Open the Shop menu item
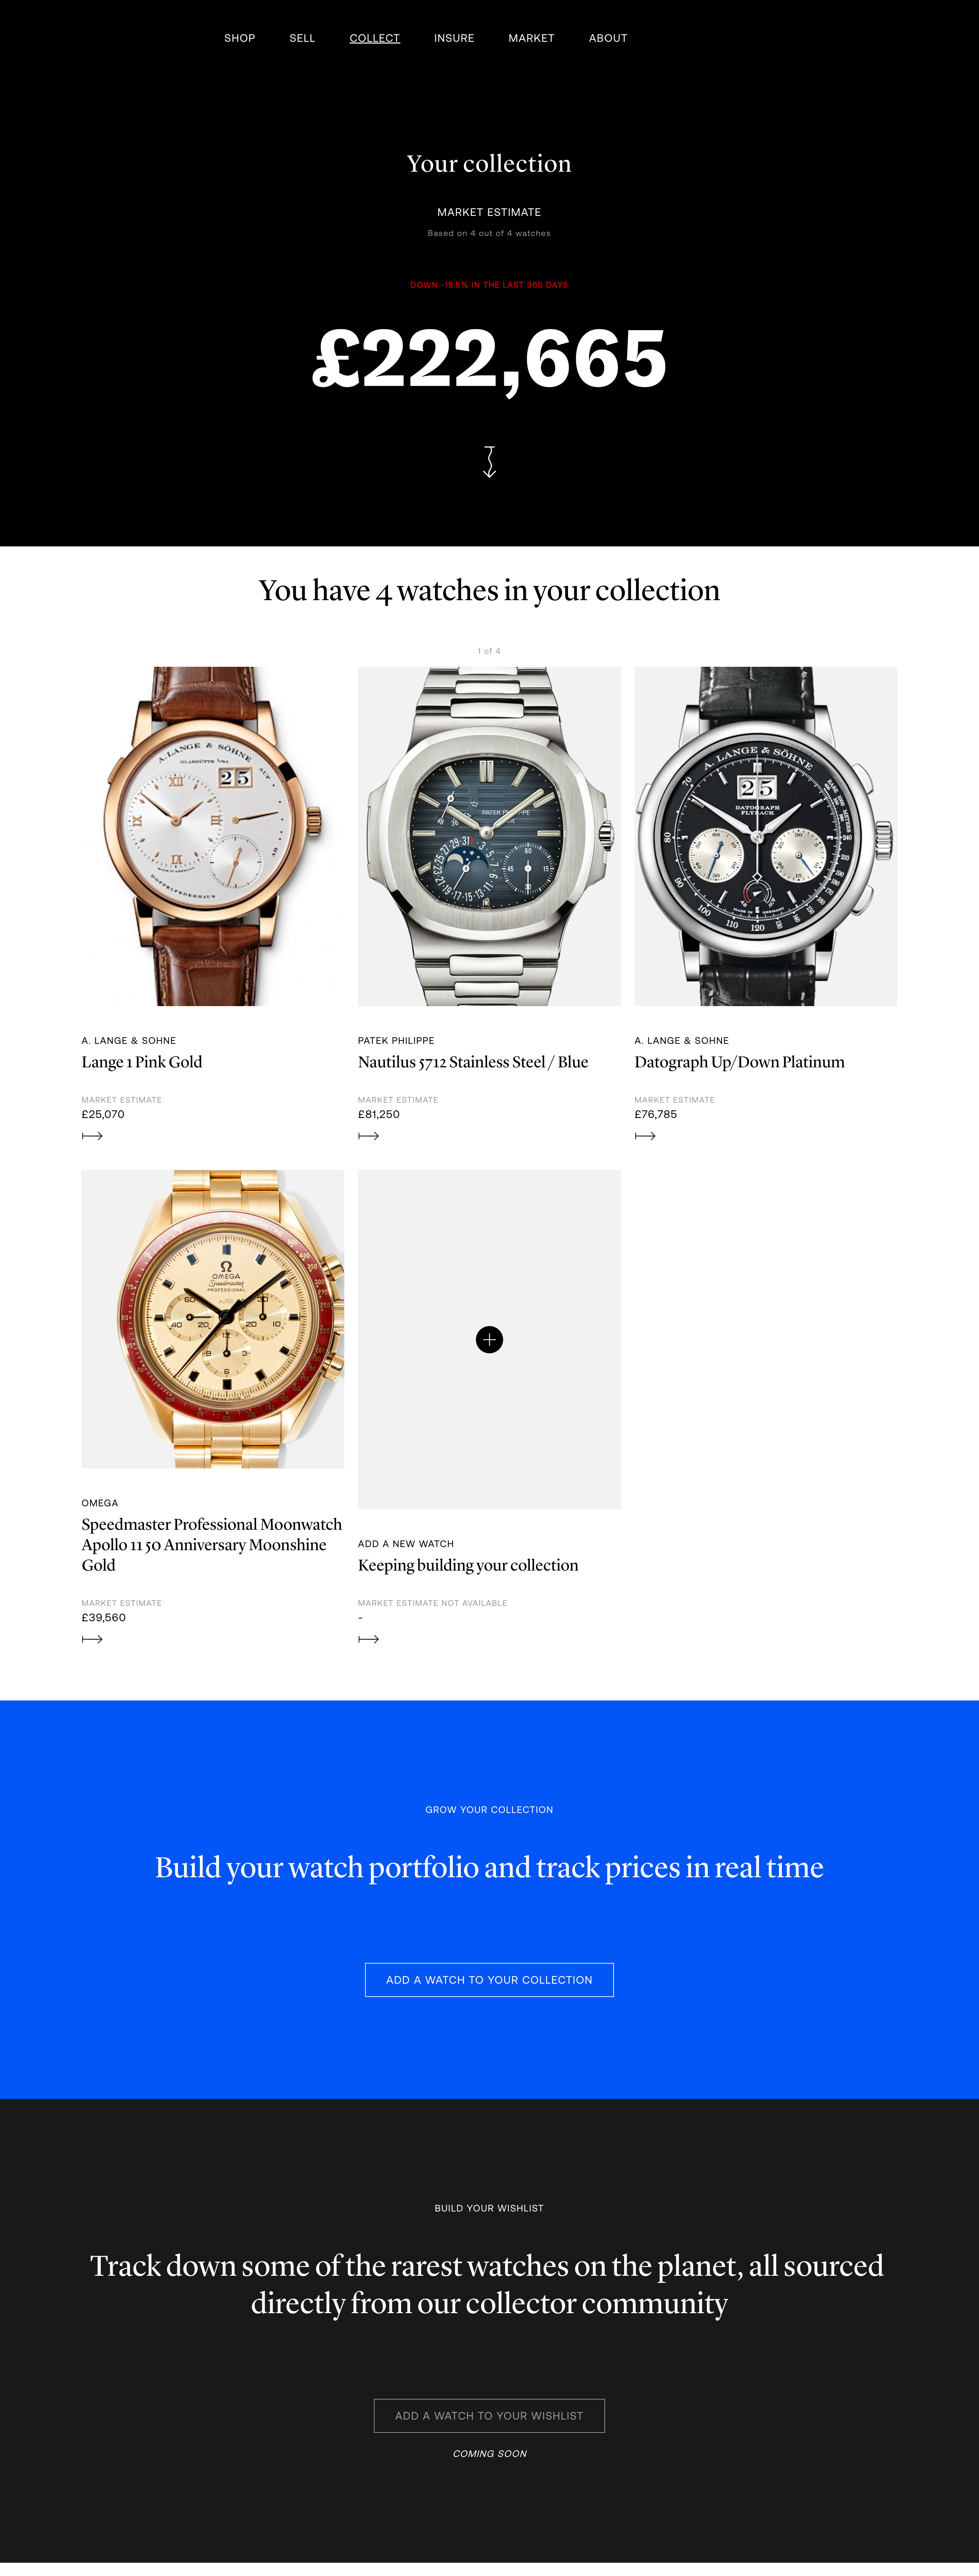The height and width of the screenshot is (2576, 979). [x=240, y=38]
